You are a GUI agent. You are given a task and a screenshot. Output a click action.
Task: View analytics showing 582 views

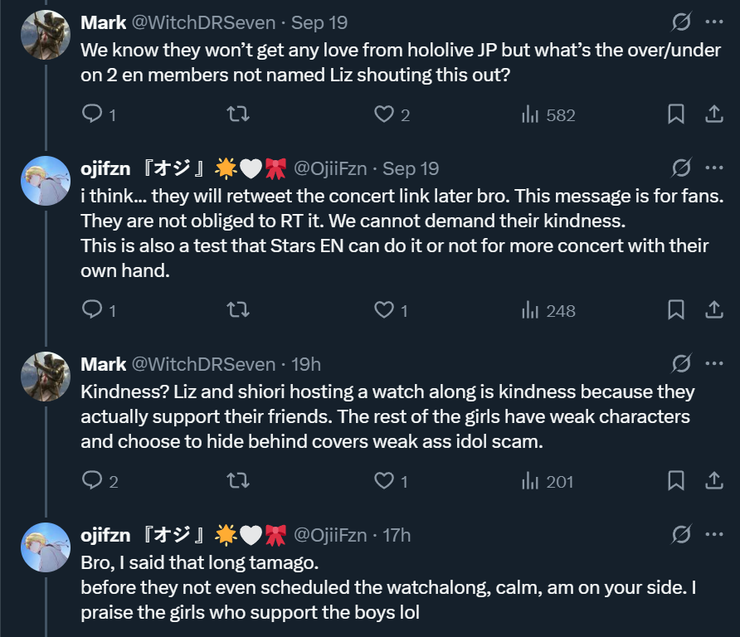[548, 115]
